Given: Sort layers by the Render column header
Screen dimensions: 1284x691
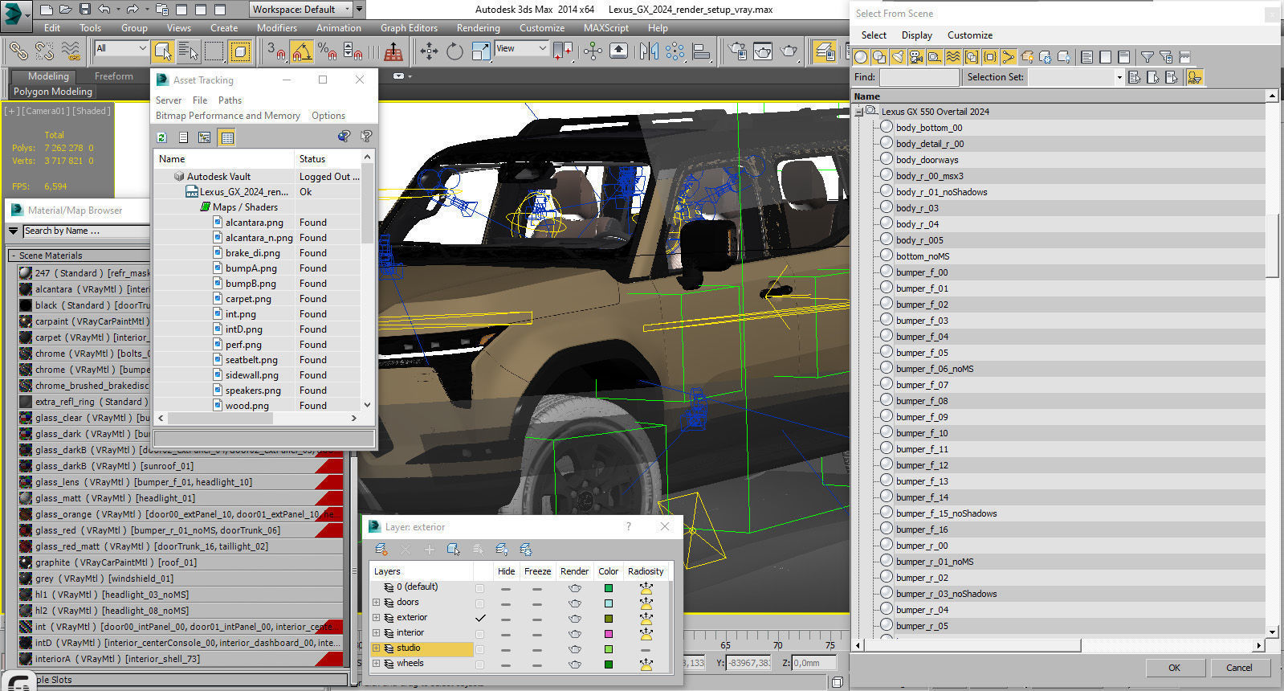Looking at the screenshot, I should (575, 571).
